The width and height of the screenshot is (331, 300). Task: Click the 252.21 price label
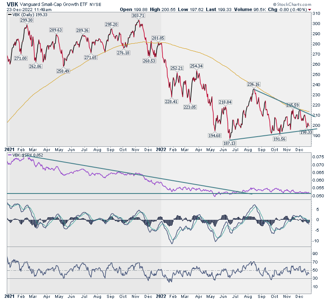point(177,68)
